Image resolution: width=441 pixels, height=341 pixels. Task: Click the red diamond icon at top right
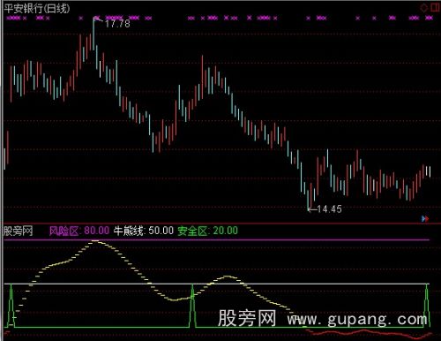pyautogui.click(x=424, y=8)
